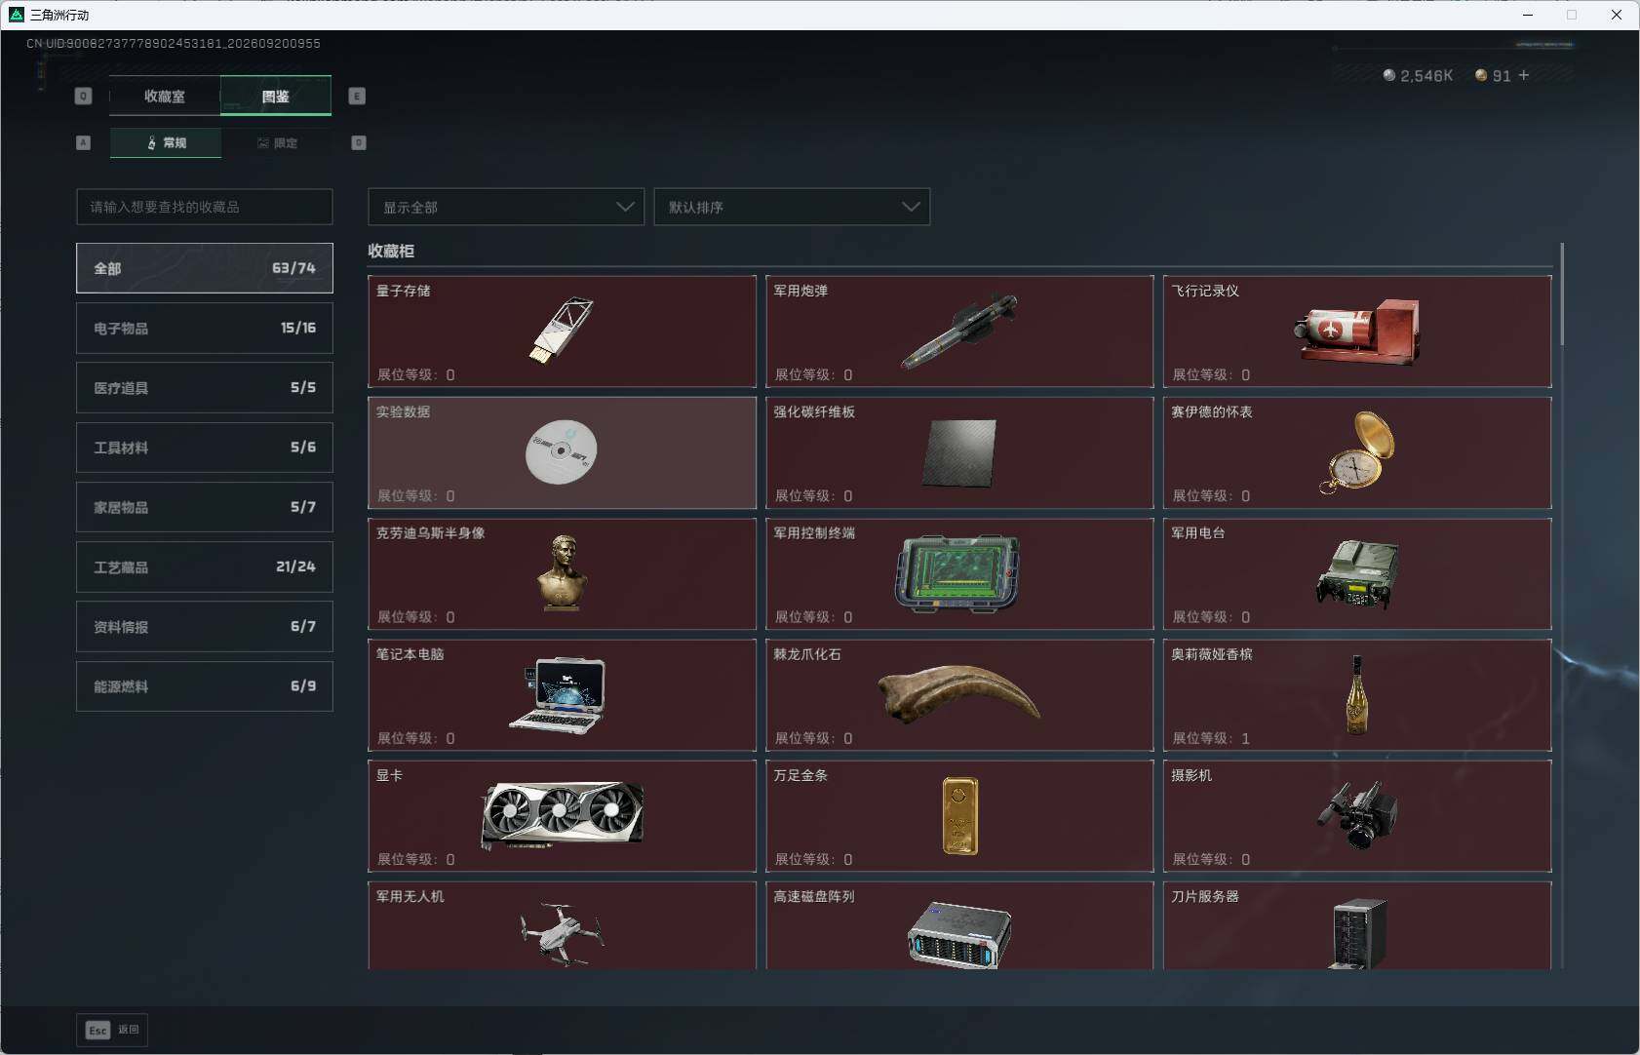The height and width of the screenshot is (1055, 1640).
Task: Click the 量子存储 item name text
Action: (x=403, y=291)
